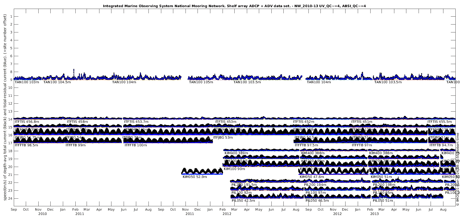Click the KIM100 90m label

[x=234, y=169]
